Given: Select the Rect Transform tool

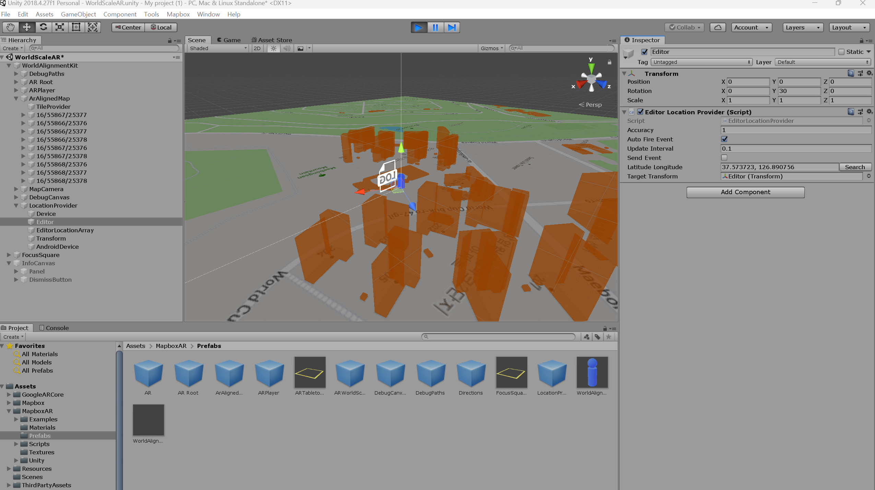Looking at the screenshot, I should (x=76, y=27).
